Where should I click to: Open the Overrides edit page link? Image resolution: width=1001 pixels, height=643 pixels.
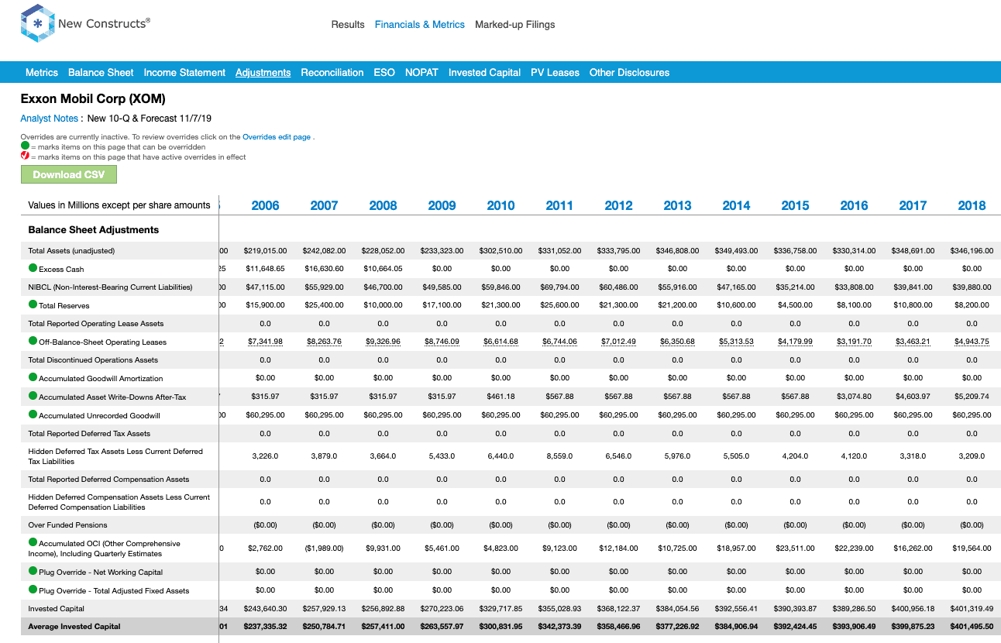[x=277, y=136]
